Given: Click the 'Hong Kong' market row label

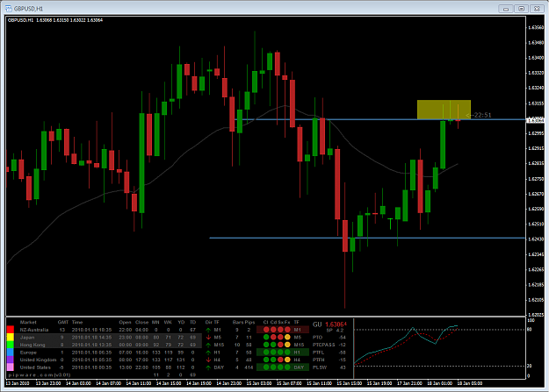Looking at the screenshot, I should point(33,345).
